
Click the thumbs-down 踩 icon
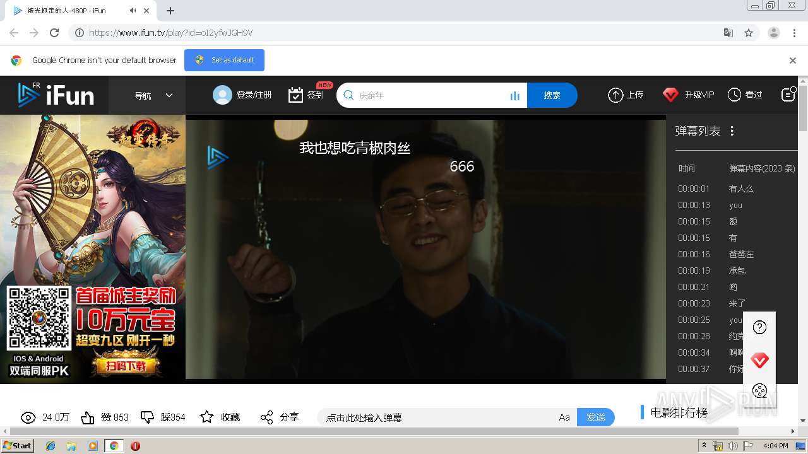point(147,417)
